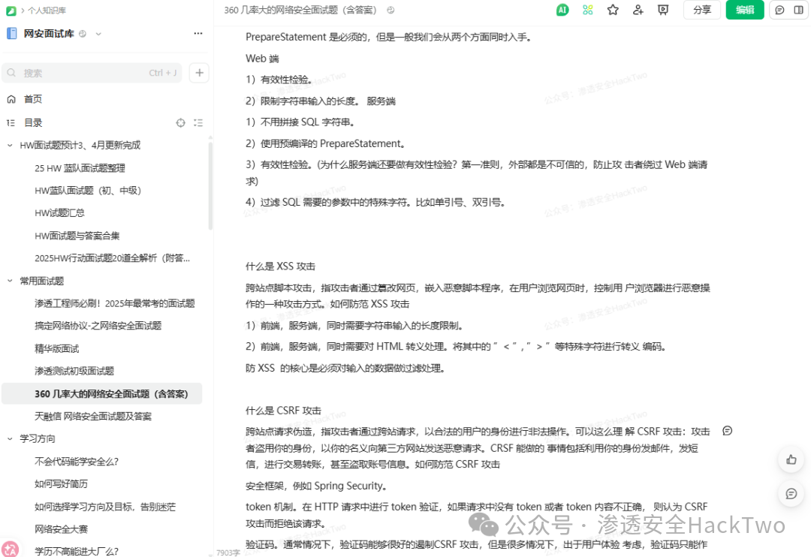Viewport: 811px width, 557px height.
Task: Star this document as favorite
Action: point(613,10)
